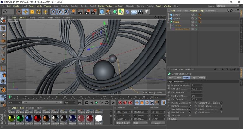Select the white Light Br material
This screenshot has height=129, width=243.
99,119
